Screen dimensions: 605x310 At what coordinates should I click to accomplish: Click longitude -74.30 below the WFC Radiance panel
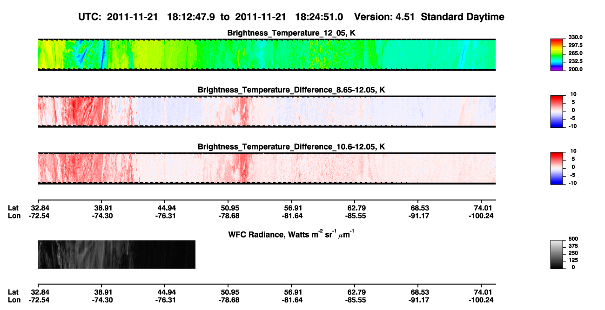[x=101, y=300]
